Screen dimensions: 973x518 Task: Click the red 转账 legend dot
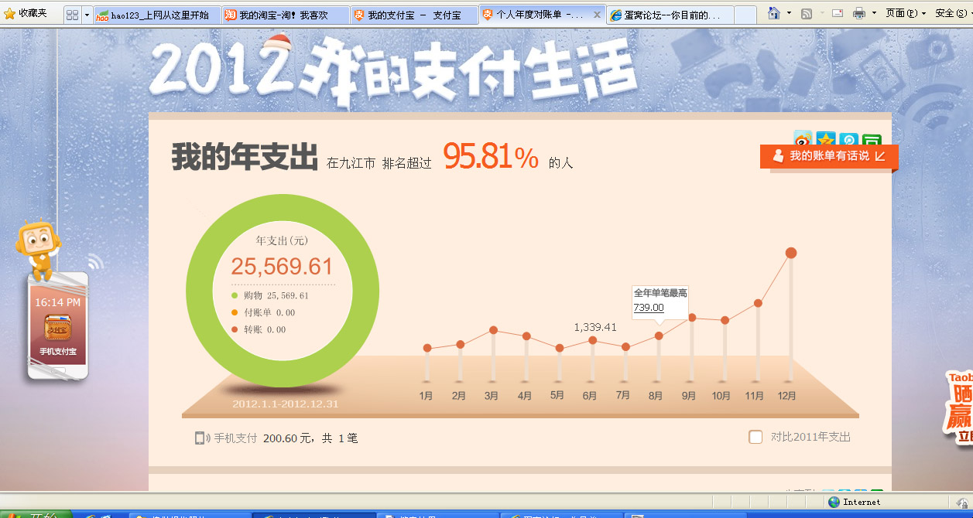pos(235,329)
